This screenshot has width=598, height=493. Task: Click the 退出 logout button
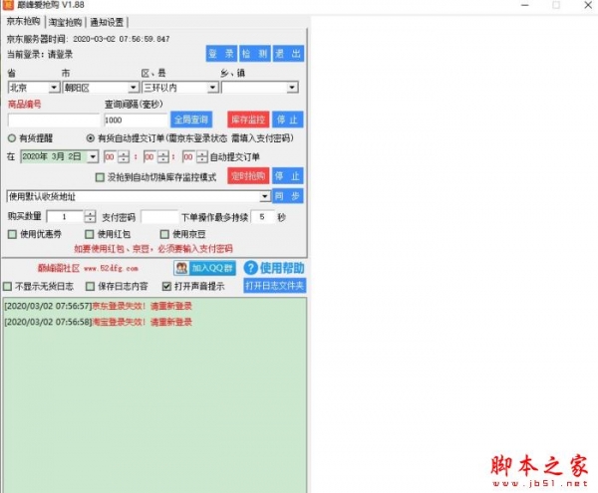pos(288,54)
